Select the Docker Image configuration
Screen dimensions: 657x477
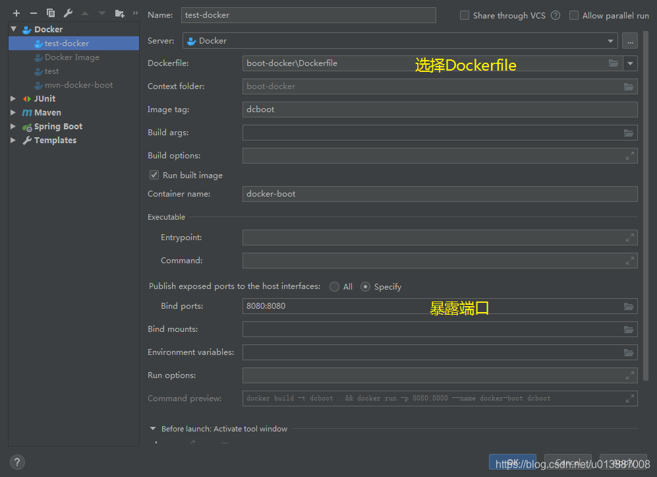(74, 57)
